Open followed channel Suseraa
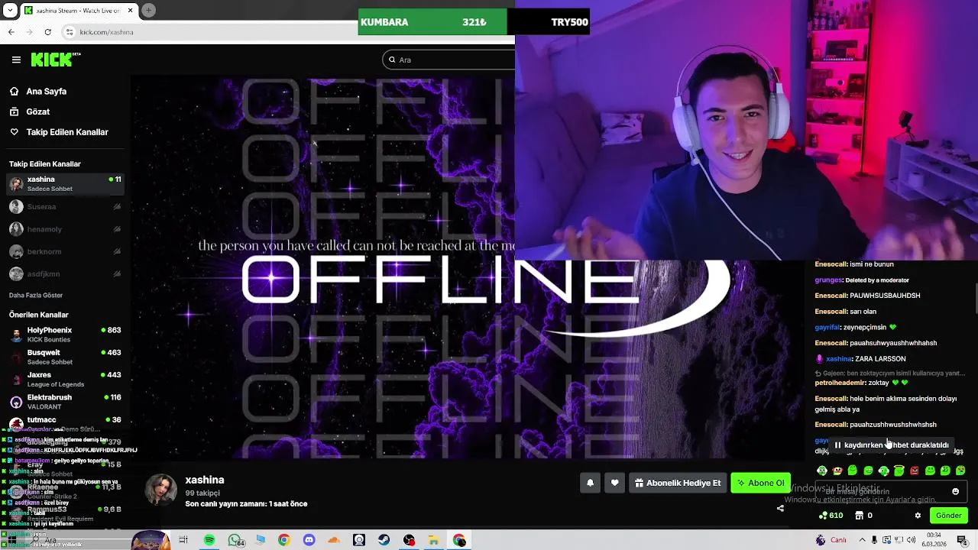This screenshot has width=978, height=550. click(65, 206)
